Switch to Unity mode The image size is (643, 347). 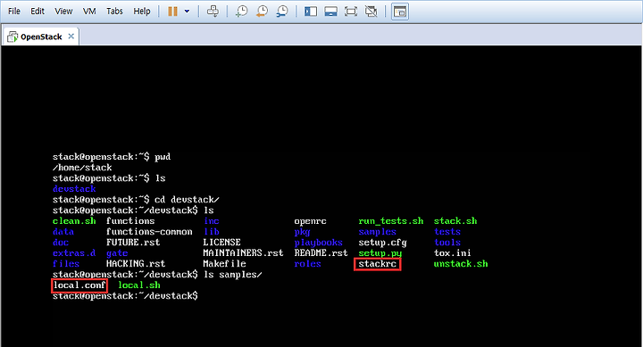click(x=372, y=12)
